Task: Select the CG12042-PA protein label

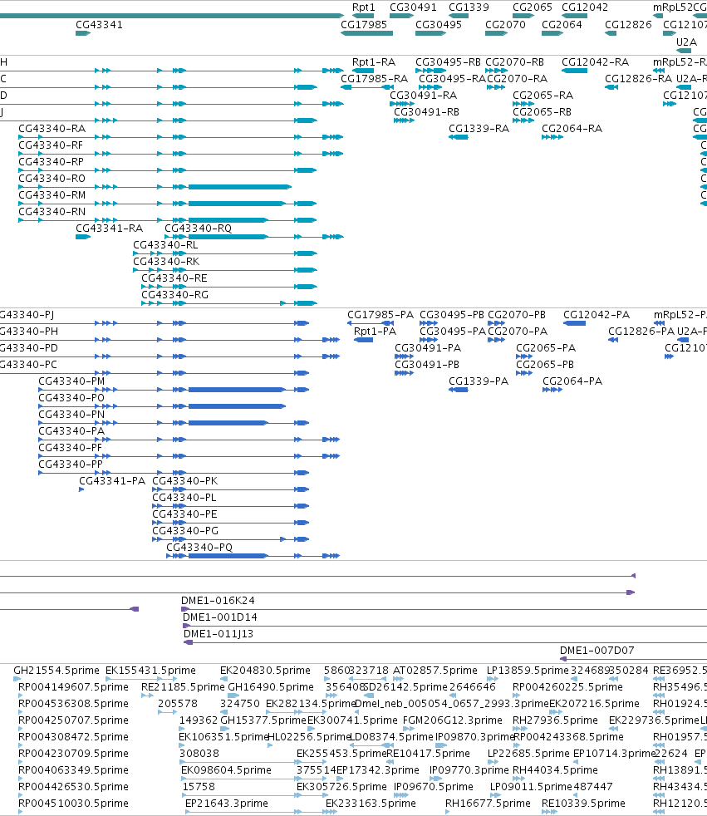Action: tap(597, 315)
